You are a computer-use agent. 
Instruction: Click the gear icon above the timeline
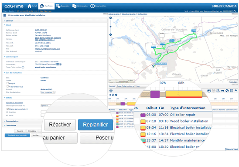[116, 95]
